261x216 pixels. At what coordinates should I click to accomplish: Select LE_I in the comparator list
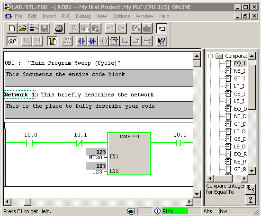239,101
